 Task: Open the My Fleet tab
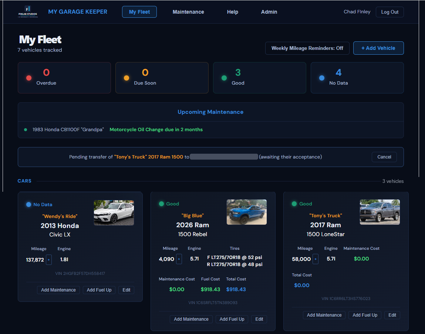(x=139, y=12)
